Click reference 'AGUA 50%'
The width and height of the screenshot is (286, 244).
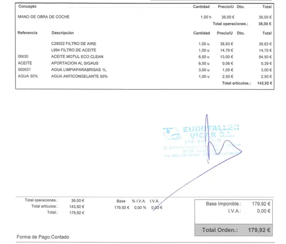coord(28,76)
